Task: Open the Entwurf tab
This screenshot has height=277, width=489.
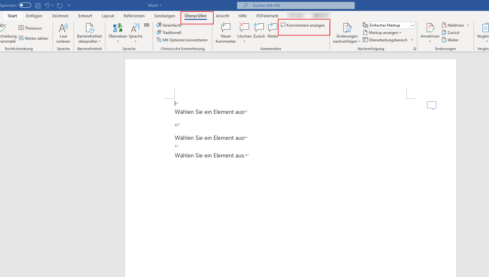Action: pyautogui.click(x=85, y=16)
